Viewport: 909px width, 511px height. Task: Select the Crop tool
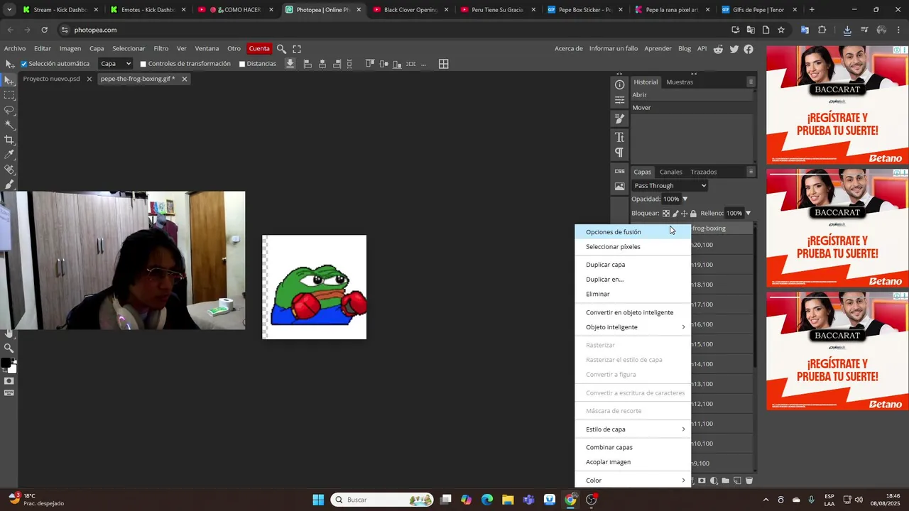point(9,140)
